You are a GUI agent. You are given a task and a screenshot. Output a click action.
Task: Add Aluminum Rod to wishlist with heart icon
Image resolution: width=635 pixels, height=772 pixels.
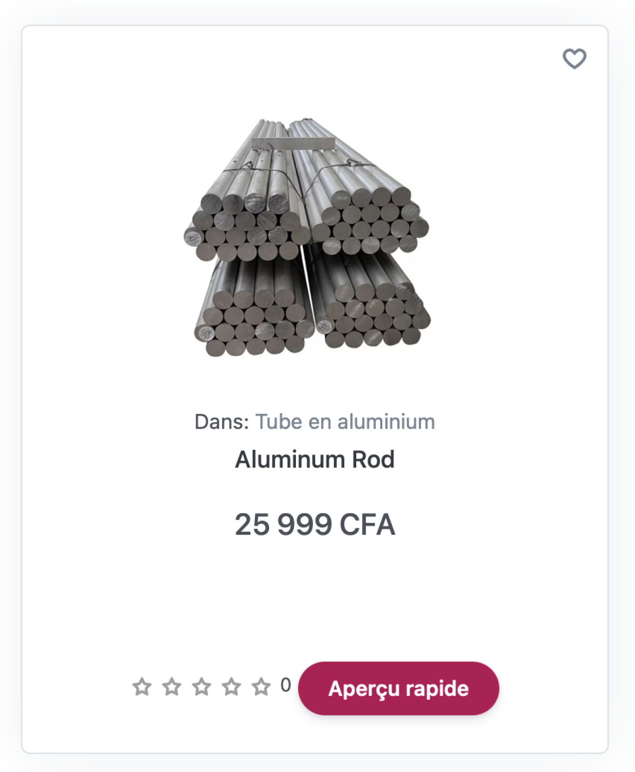pos(574,59)
